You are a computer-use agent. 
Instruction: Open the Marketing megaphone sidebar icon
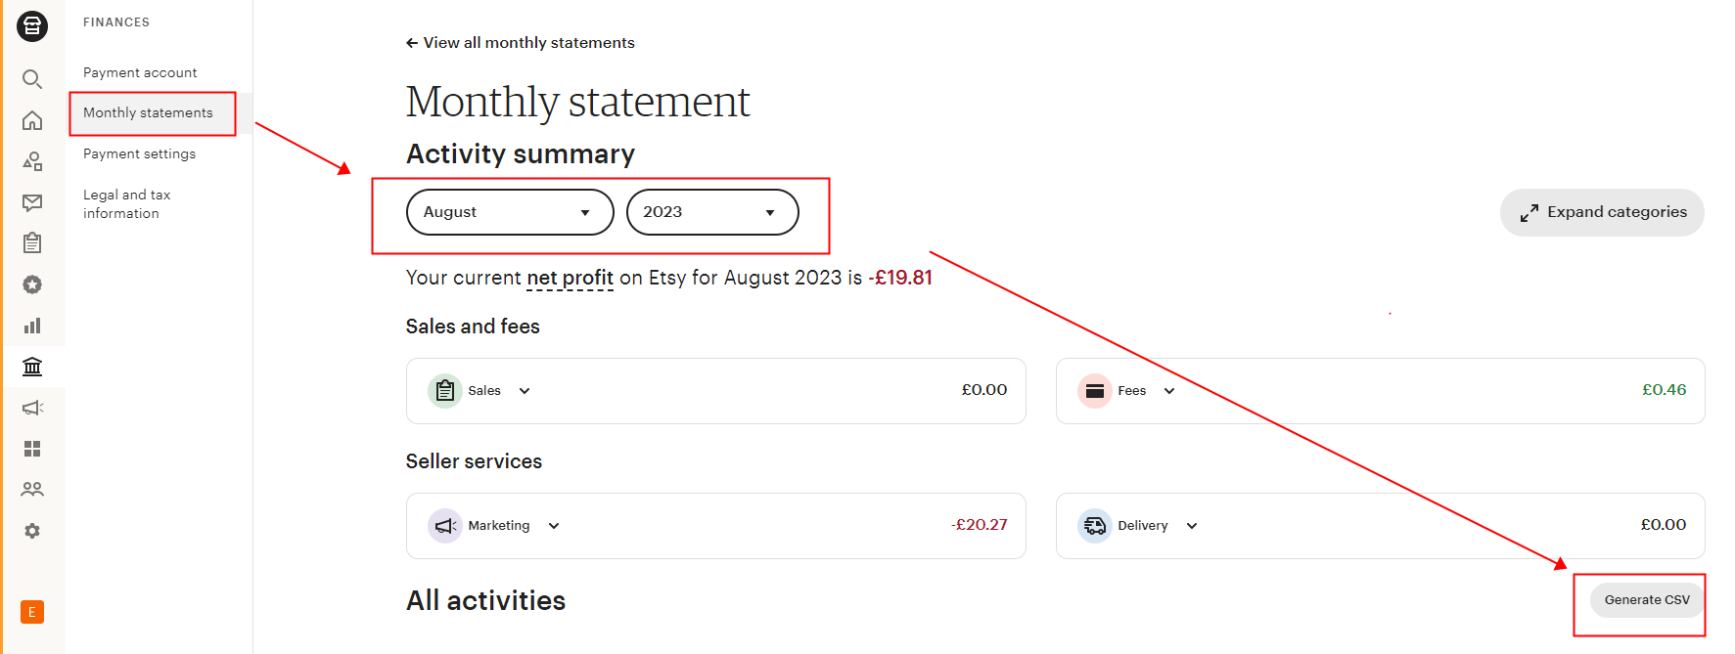coord(32,408)
